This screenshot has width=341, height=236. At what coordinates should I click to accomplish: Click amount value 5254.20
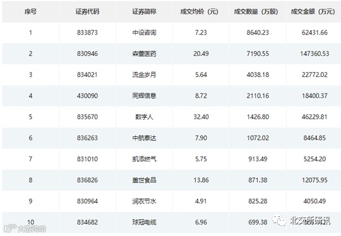[314, 159]
